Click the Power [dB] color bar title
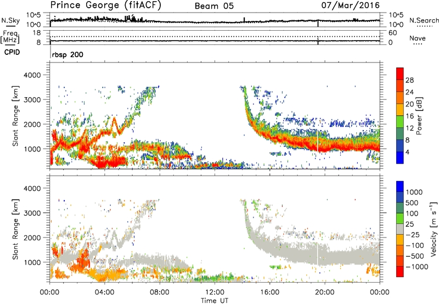 [419, 116]
